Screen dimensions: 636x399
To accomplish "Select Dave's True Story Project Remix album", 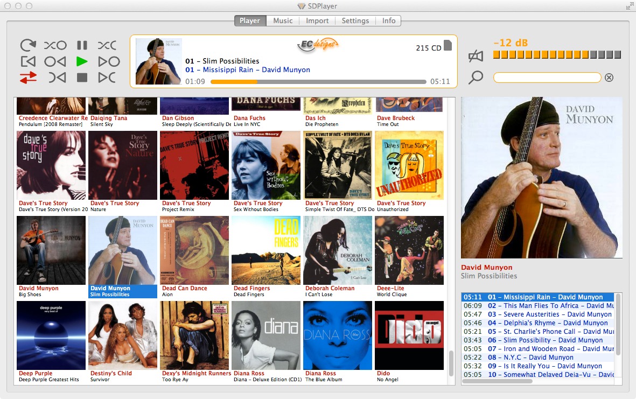I will (194, 172).
